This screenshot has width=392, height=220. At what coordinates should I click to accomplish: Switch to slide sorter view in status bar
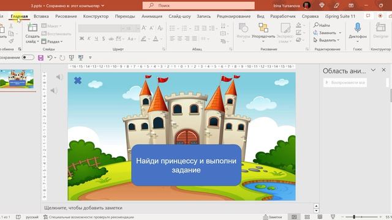[x=307, y=217]
